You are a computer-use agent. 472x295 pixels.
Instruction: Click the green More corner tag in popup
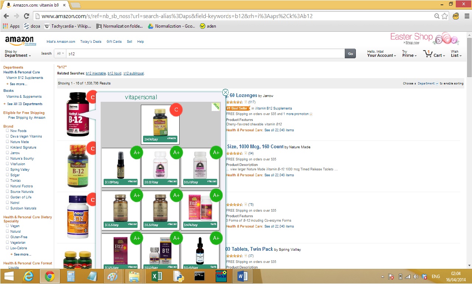pos(217,106)
